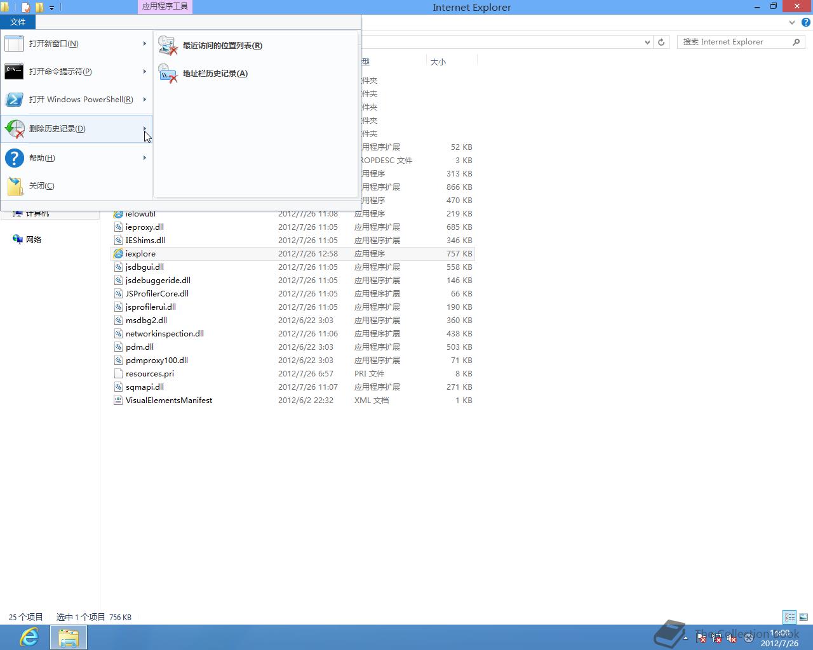This screenshot has height=650, width=813.
Task: Select the pdmproxy100.dll file
Action: 157,360
